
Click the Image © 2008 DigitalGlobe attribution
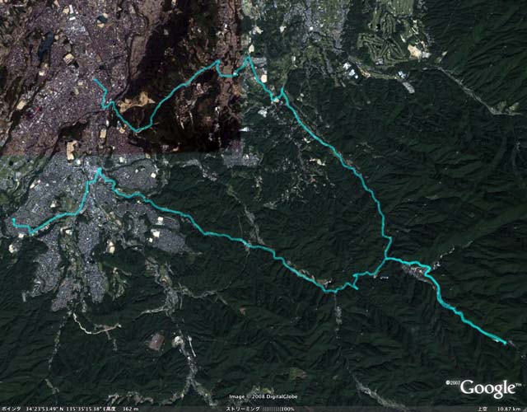263,397
